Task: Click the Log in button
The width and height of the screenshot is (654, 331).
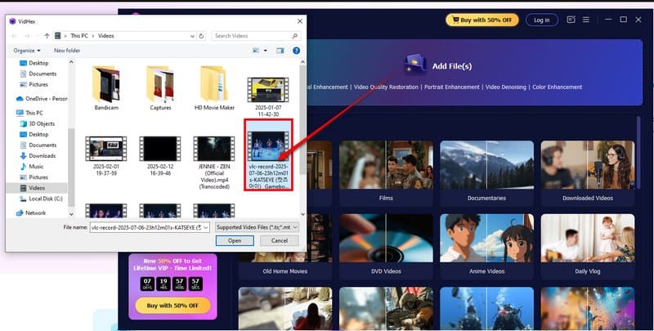Action: [x=541, y=19]
